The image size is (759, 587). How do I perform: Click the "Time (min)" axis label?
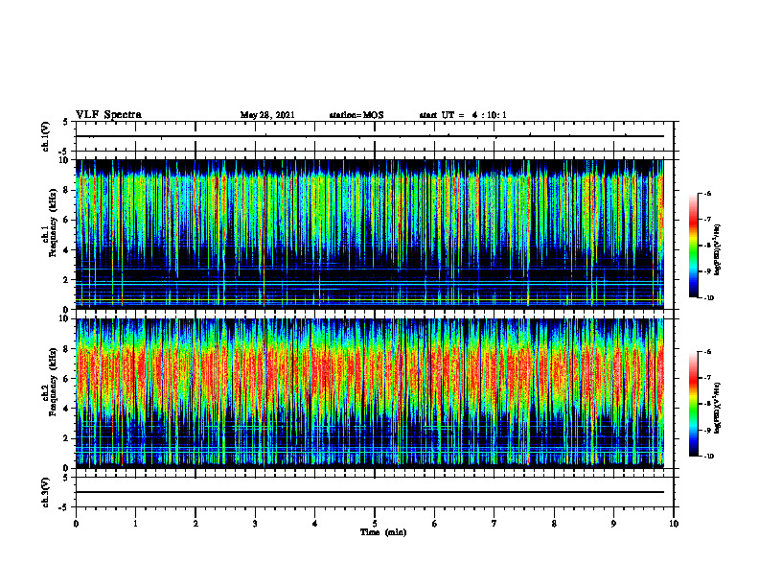pos(383,532)
